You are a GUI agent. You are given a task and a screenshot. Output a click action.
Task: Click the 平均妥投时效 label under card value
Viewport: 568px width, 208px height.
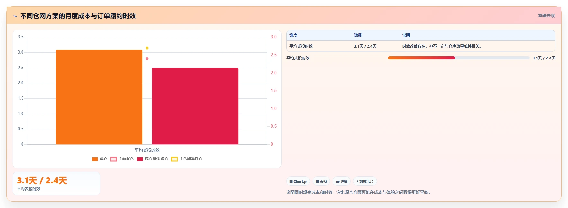coord(29,189)
